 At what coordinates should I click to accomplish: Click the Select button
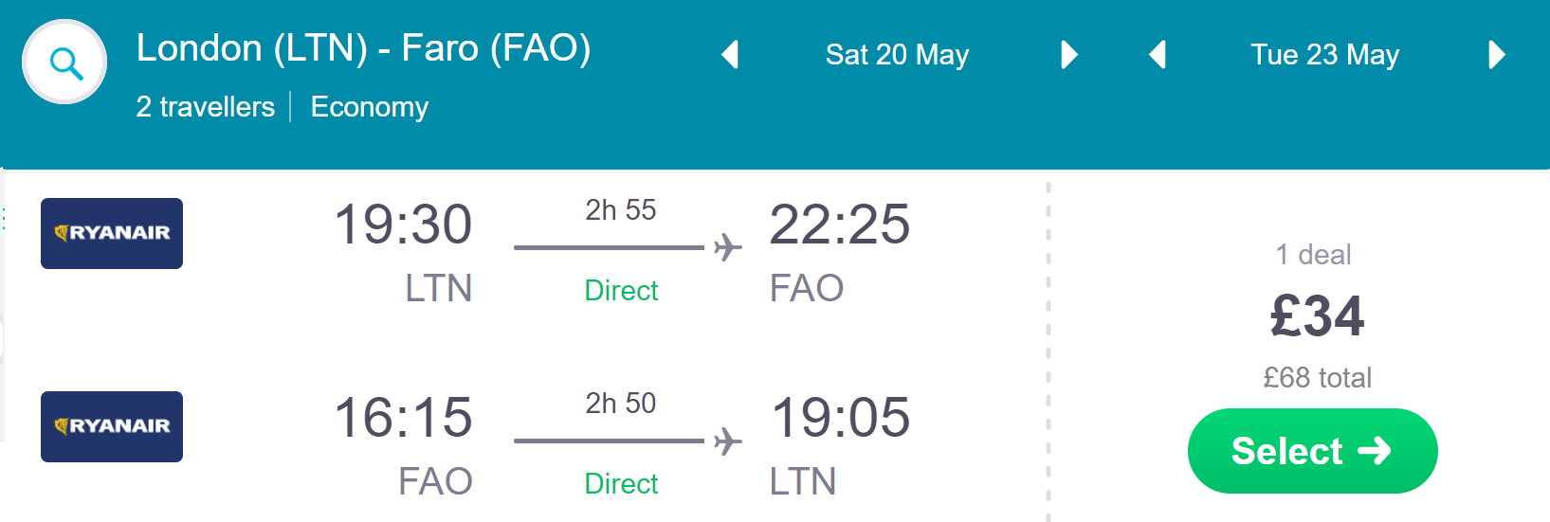pyautogui.click(x=1312, y=451)
